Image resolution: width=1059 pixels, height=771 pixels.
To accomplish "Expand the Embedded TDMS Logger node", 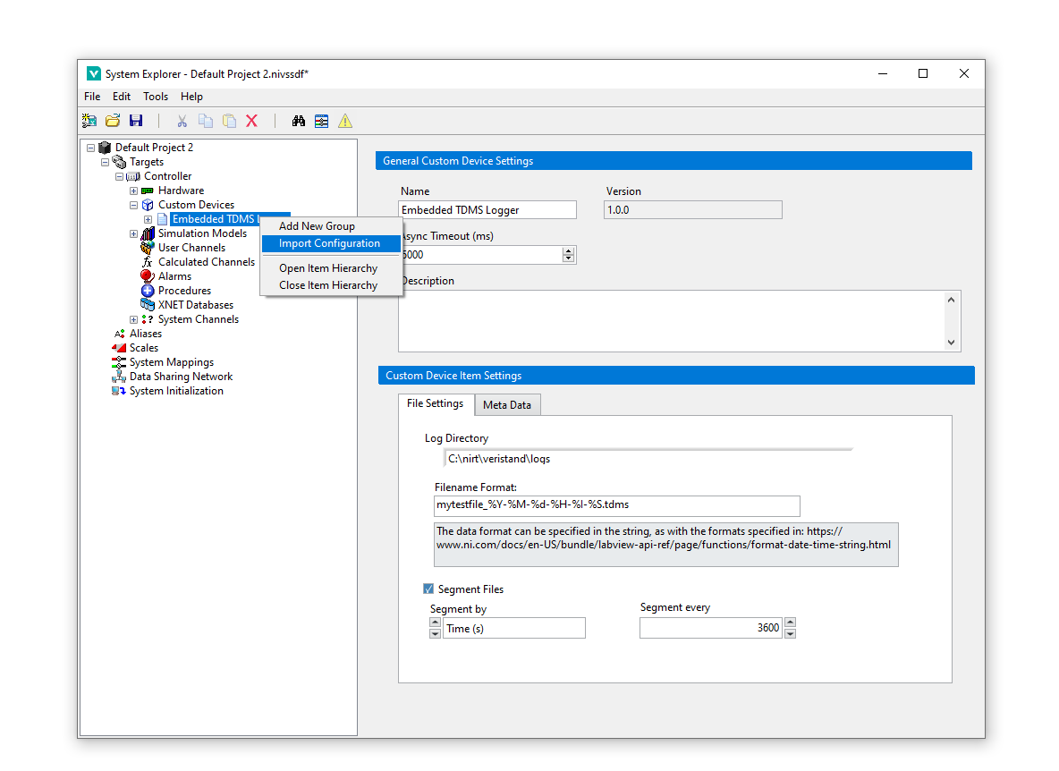I will coord(148,219).
